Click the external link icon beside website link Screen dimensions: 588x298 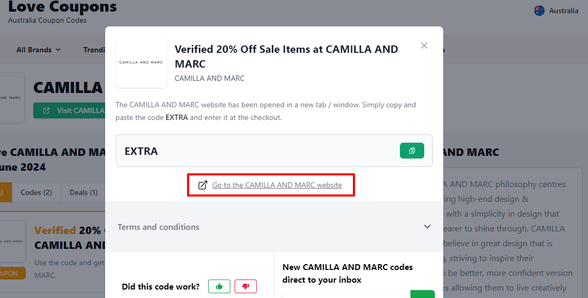[x=202, y=185]
